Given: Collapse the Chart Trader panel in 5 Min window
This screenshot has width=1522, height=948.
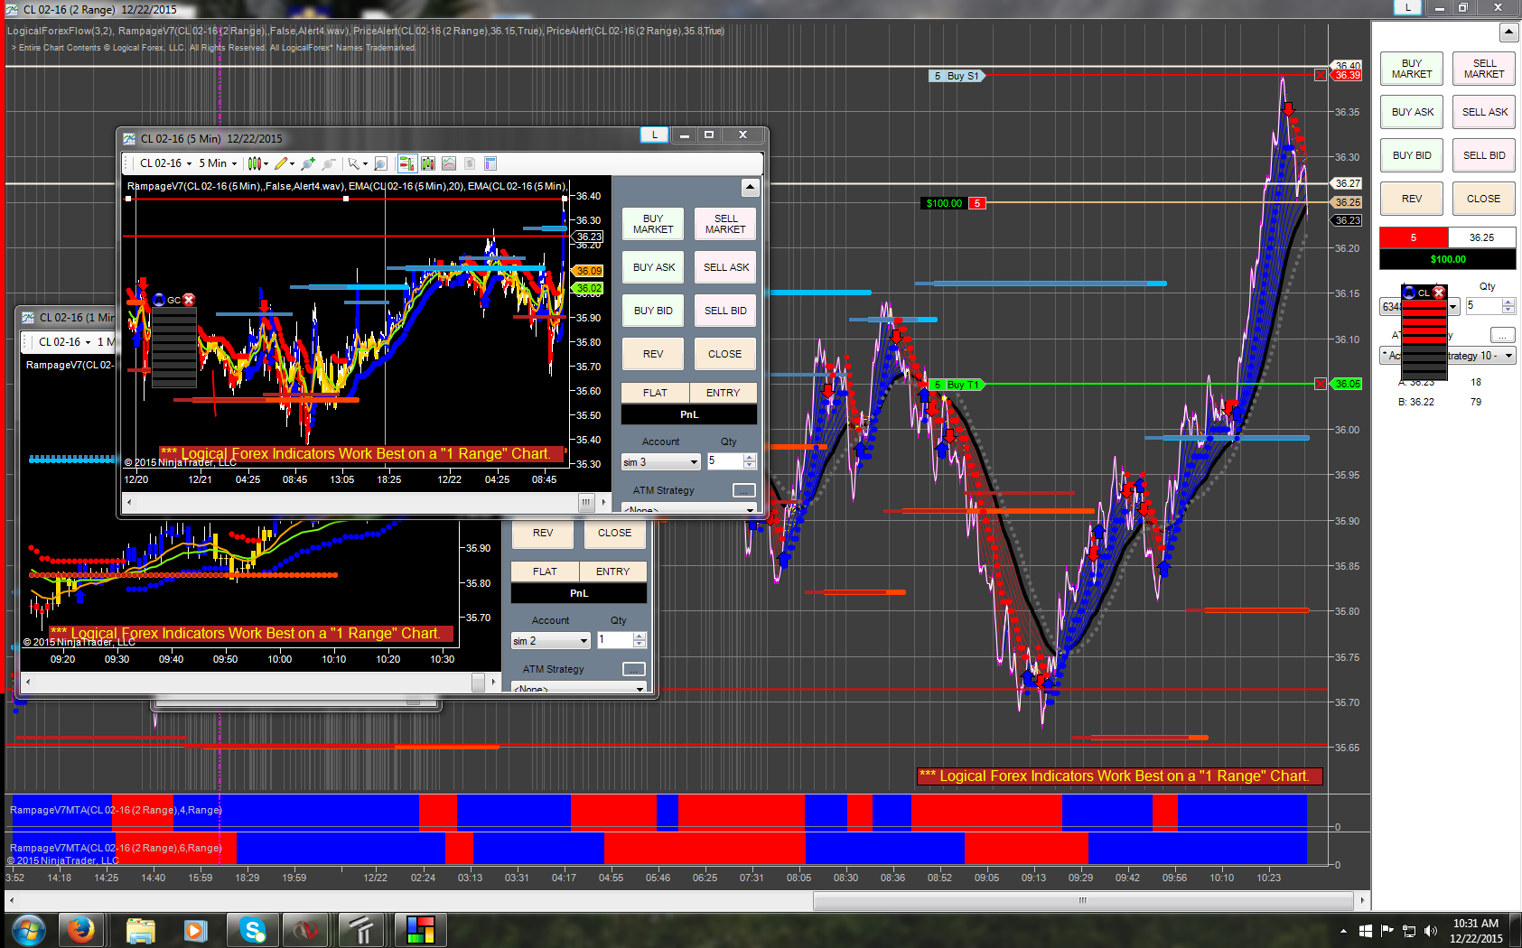Looking at the screenshot, I should 751,188.
